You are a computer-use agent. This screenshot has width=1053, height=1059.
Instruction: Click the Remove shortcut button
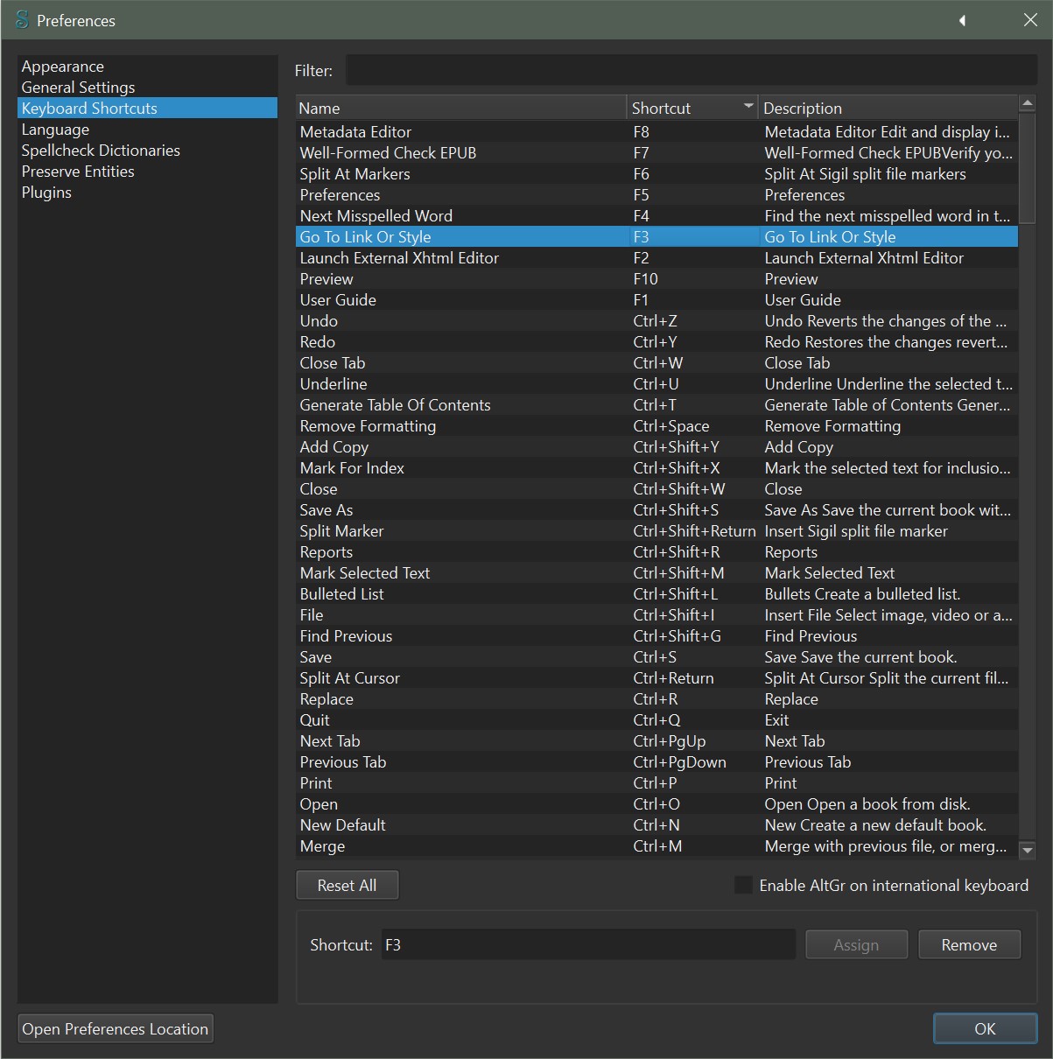[969, 945]
